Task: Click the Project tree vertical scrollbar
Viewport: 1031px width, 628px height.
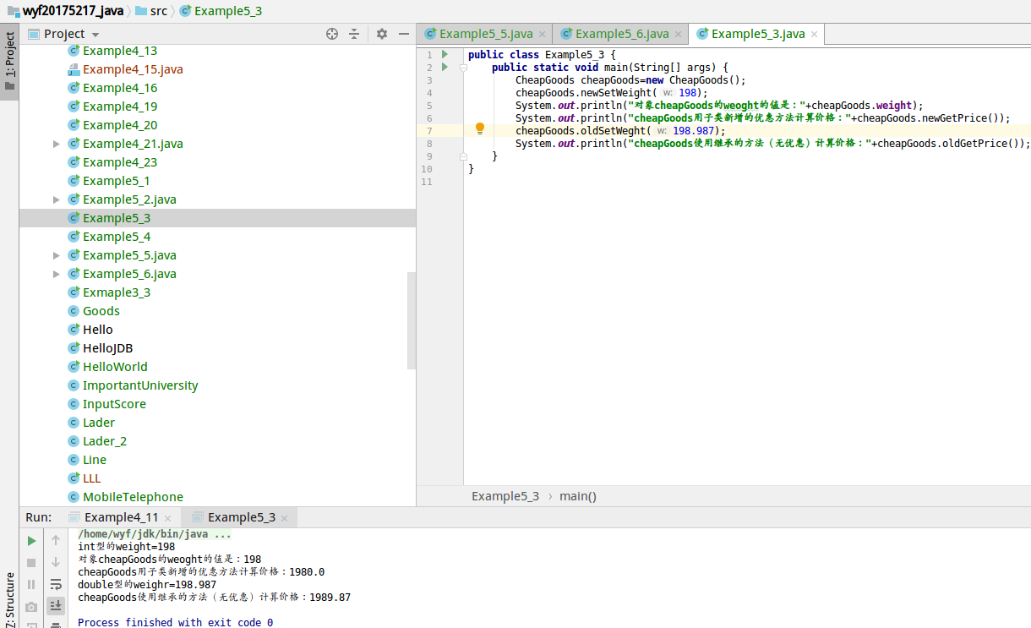Action: [x=412, y=320]
